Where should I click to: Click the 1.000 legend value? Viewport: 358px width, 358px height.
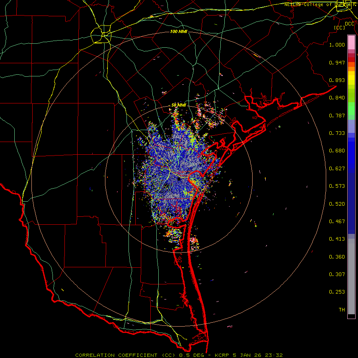click(x=337, y=45)
